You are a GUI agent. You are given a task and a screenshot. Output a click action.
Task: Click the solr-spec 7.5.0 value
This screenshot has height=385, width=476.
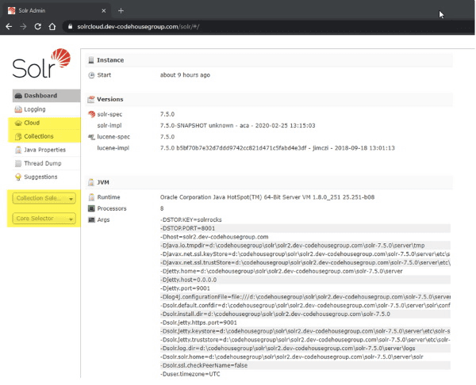167,114
